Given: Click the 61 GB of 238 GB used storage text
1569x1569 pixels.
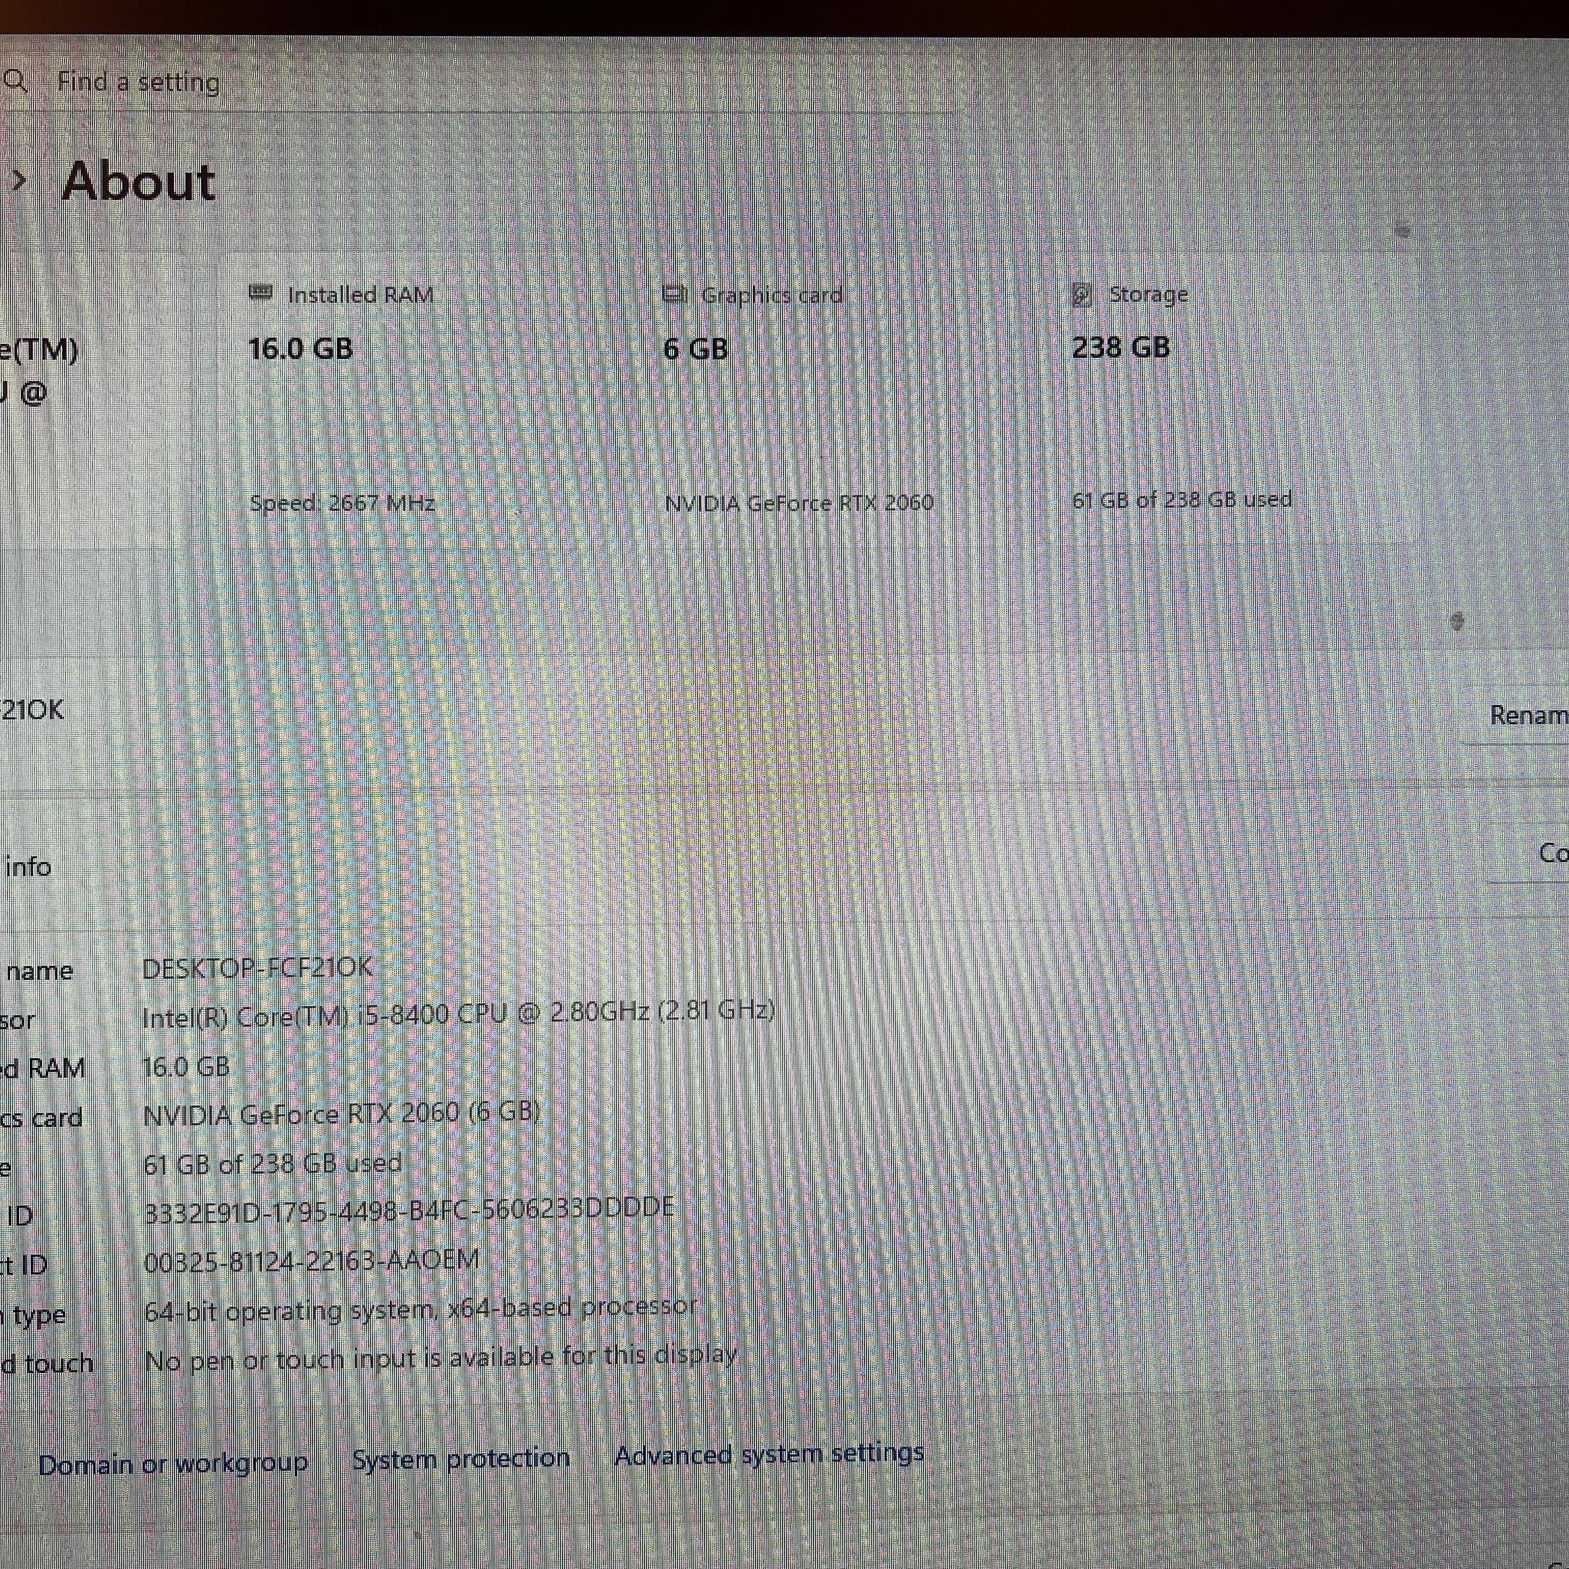Looking at the screenshot, I should pos(273,1164).
